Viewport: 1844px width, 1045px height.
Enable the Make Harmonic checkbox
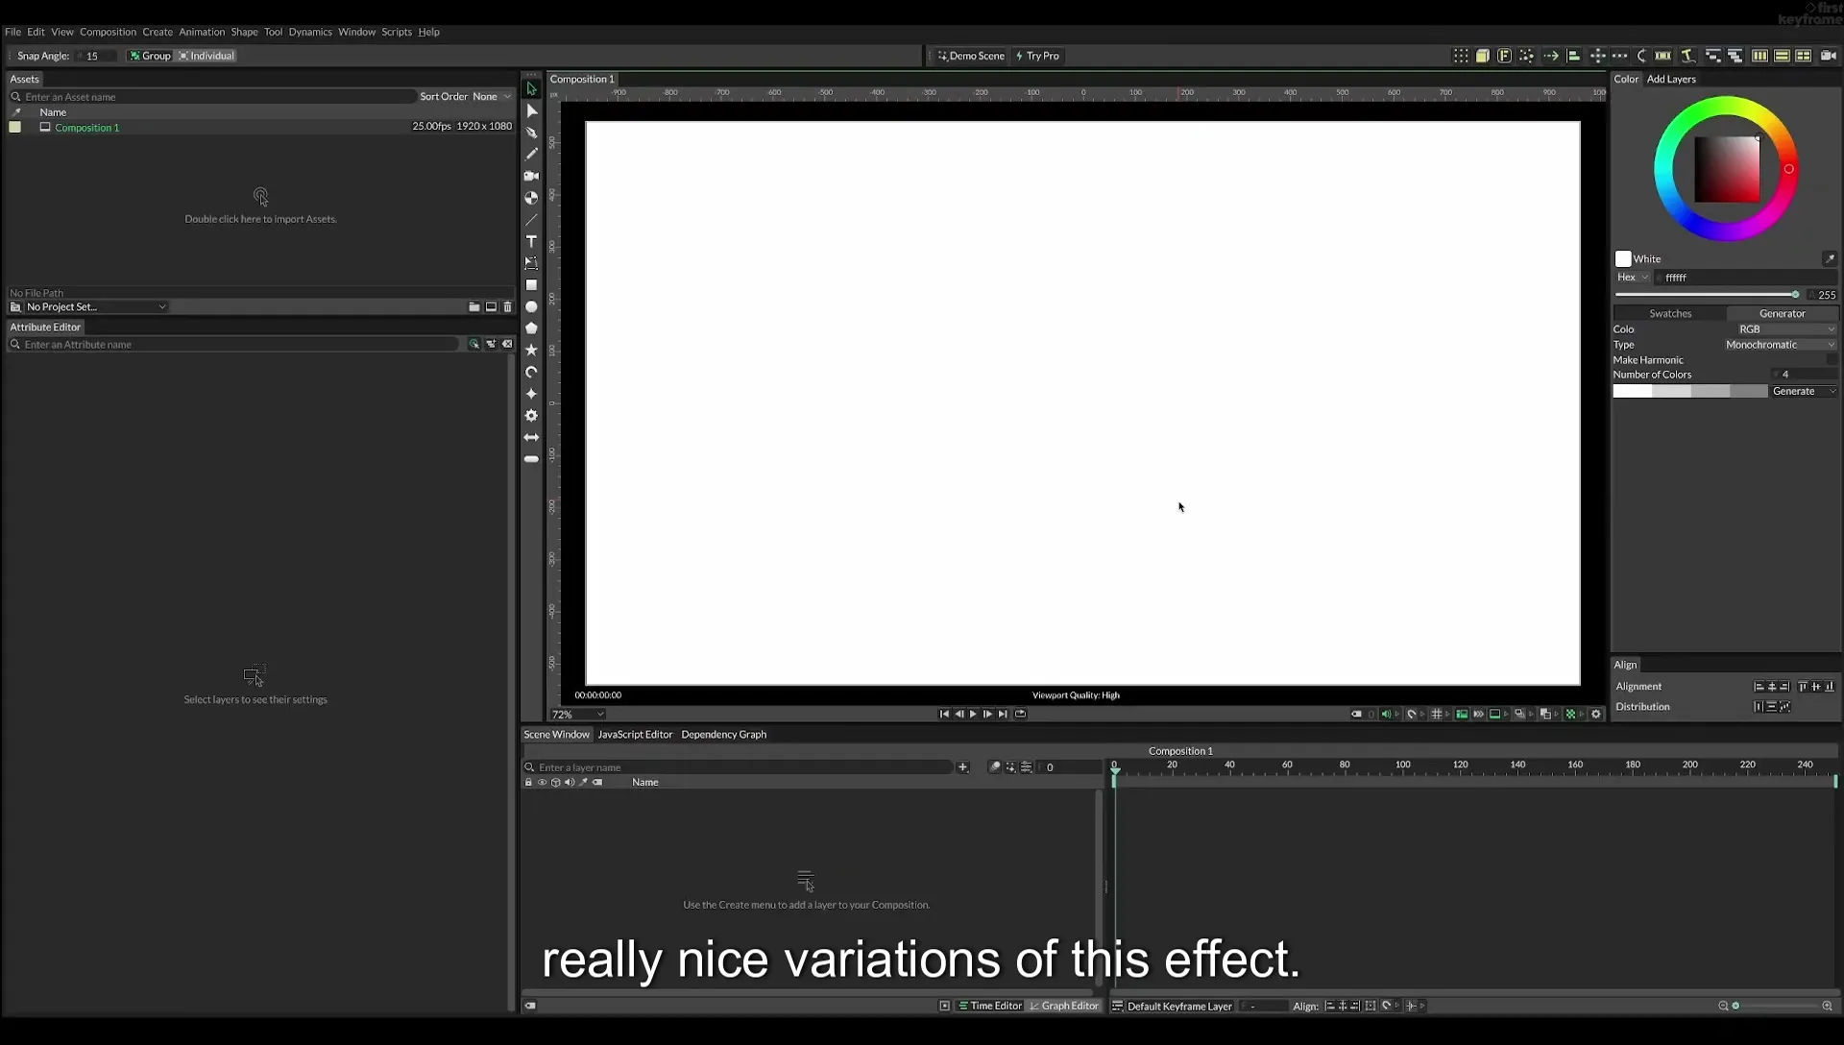[x=1832, y=360]
